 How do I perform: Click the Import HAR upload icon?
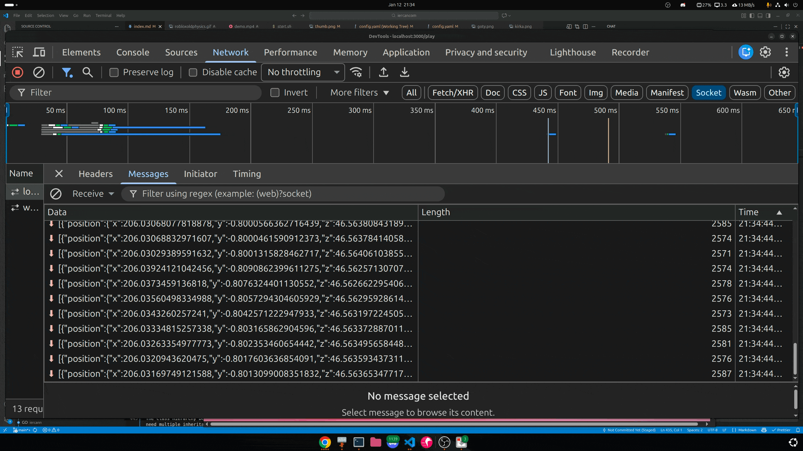(x=383, y=72)
